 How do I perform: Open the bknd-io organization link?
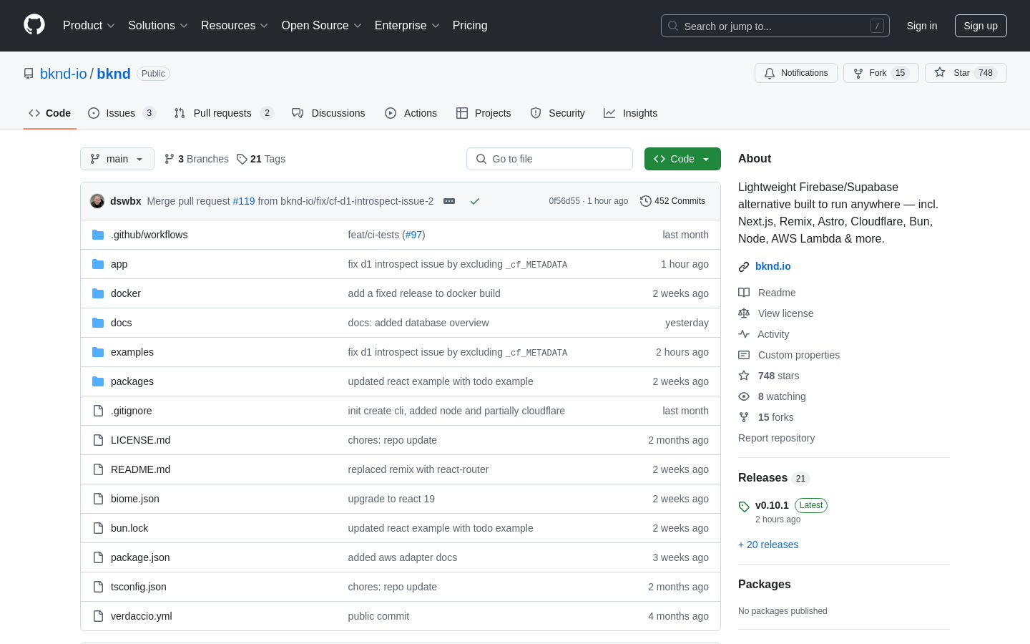pos(64,74)
